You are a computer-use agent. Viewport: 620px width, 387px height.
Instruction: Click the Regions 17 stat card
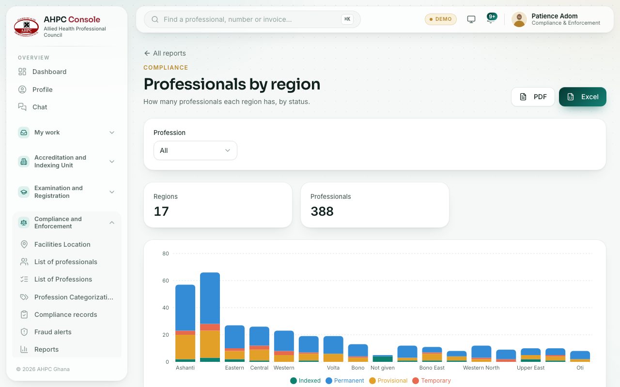pos(218,205)
